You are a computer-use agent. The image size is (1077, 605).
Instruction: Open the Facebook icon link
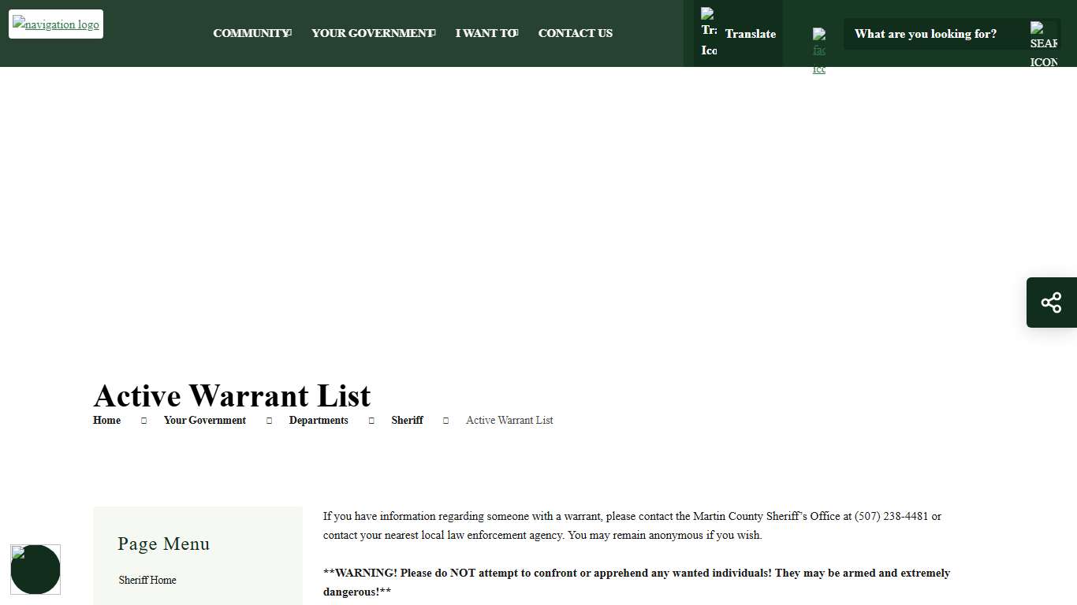pyautogui.click(x=819, y=51)
